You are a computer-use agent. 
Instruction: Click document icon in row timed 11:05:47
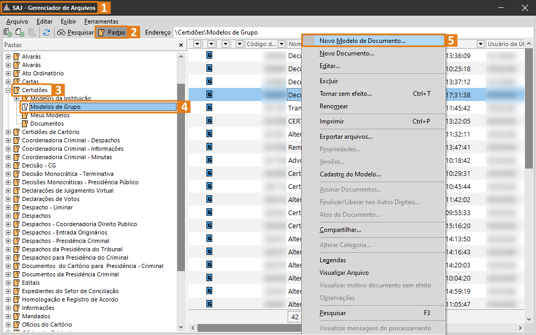[x=209, y=304]
